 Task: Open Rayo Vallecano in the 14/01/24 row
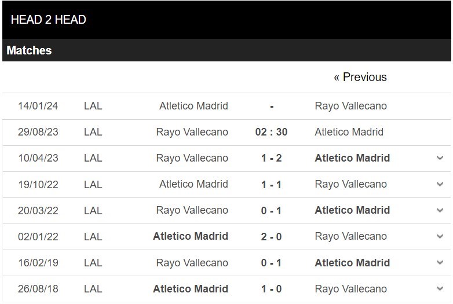(350, 106)
